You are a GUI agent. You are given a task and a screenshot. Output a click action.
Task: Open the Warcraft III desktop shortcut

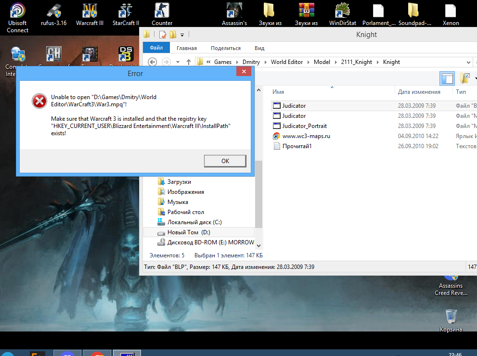(x=90, y=14)
